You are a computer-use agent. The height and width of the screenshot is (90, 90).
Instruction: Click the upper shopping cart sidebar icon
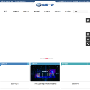click(88, 34)
